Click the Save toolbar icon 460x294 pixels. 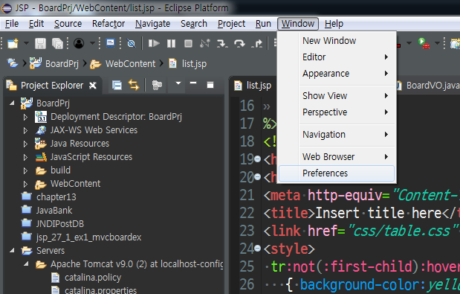pos(40,43)
